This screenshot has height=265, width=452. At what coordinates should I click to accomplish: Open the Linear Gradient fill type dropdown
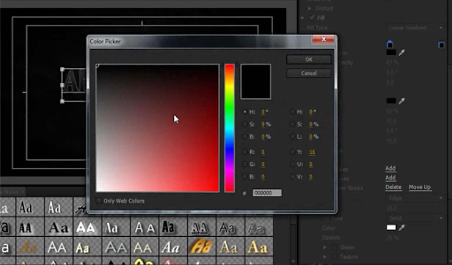(x=415, y=28)
